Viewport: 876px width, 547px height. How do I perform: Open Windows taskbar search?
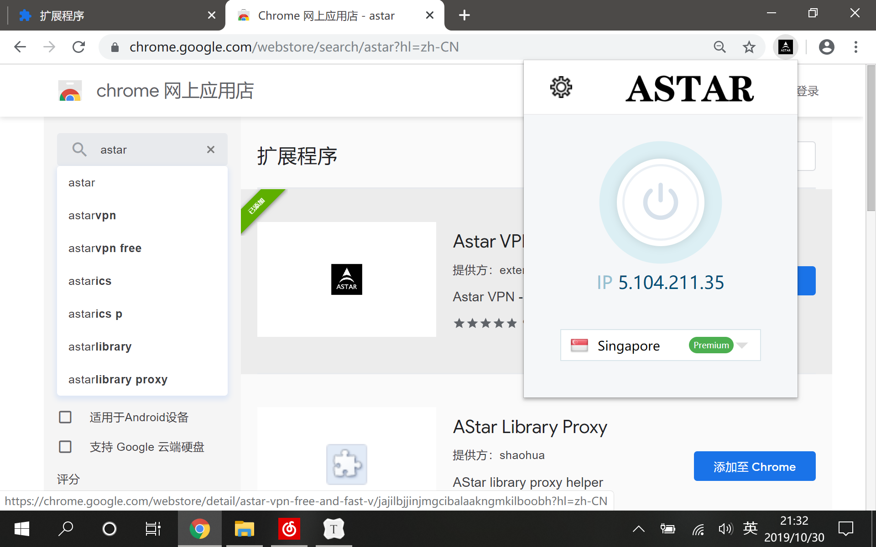66,529
